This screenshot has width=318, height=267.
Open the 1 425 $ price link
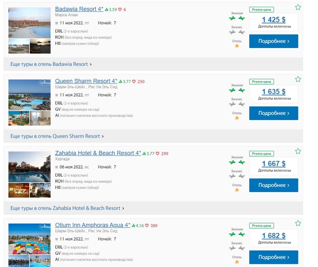tap(274, 20)
